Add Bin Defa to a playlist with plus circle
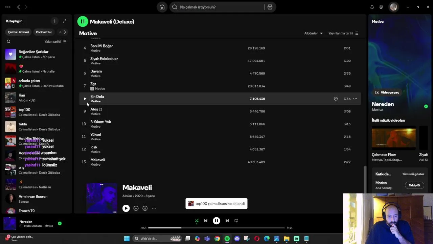The image size is (433, 244). click(x=336, y=99)
